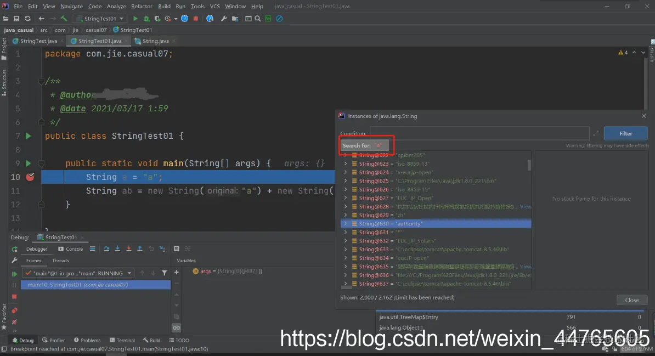Screen dimensions: 655x356
Task: Click the View link on String@628 row
Action: tap(526, 206)
